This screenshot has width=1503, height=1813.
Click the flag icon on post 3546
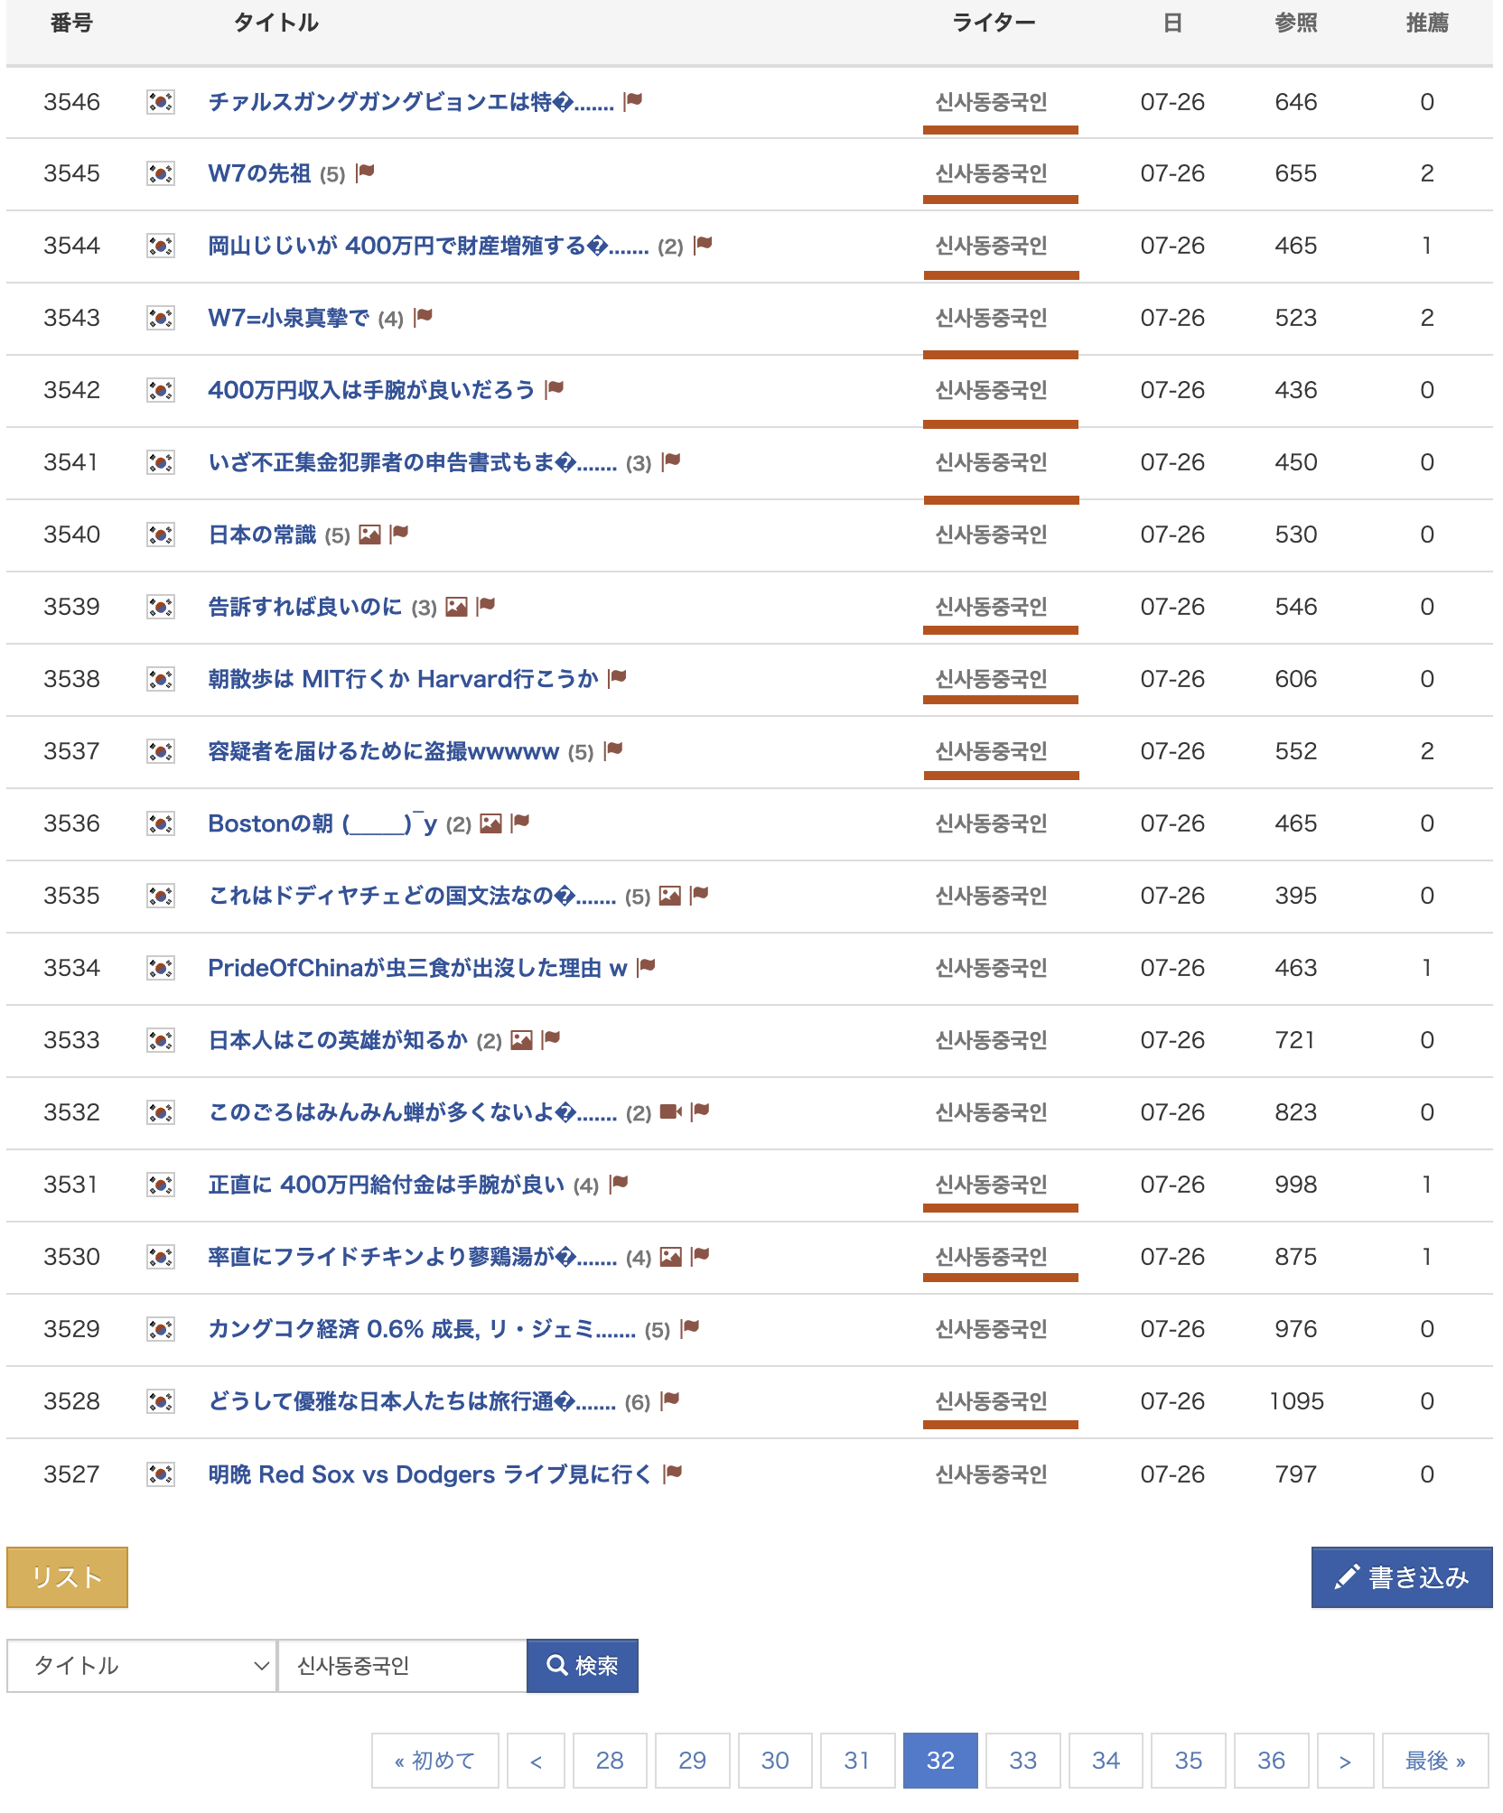(x=633, y=100)
